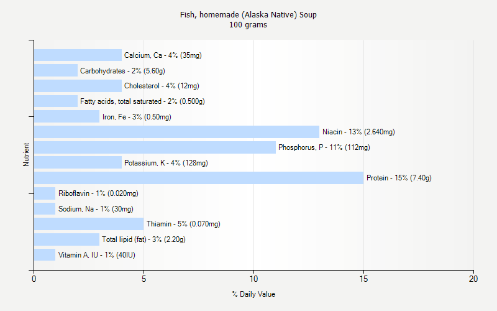Select the Iron 3% bar
The image size is (497, 311).
coord(66,116)
